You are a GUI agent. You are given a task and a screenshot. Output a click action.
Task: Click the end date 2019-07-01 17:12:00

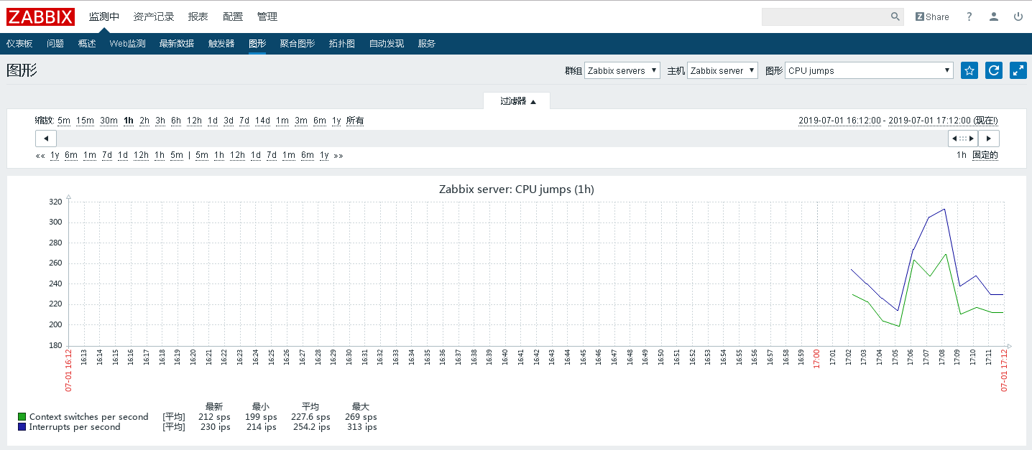click(x=929, y=121)
